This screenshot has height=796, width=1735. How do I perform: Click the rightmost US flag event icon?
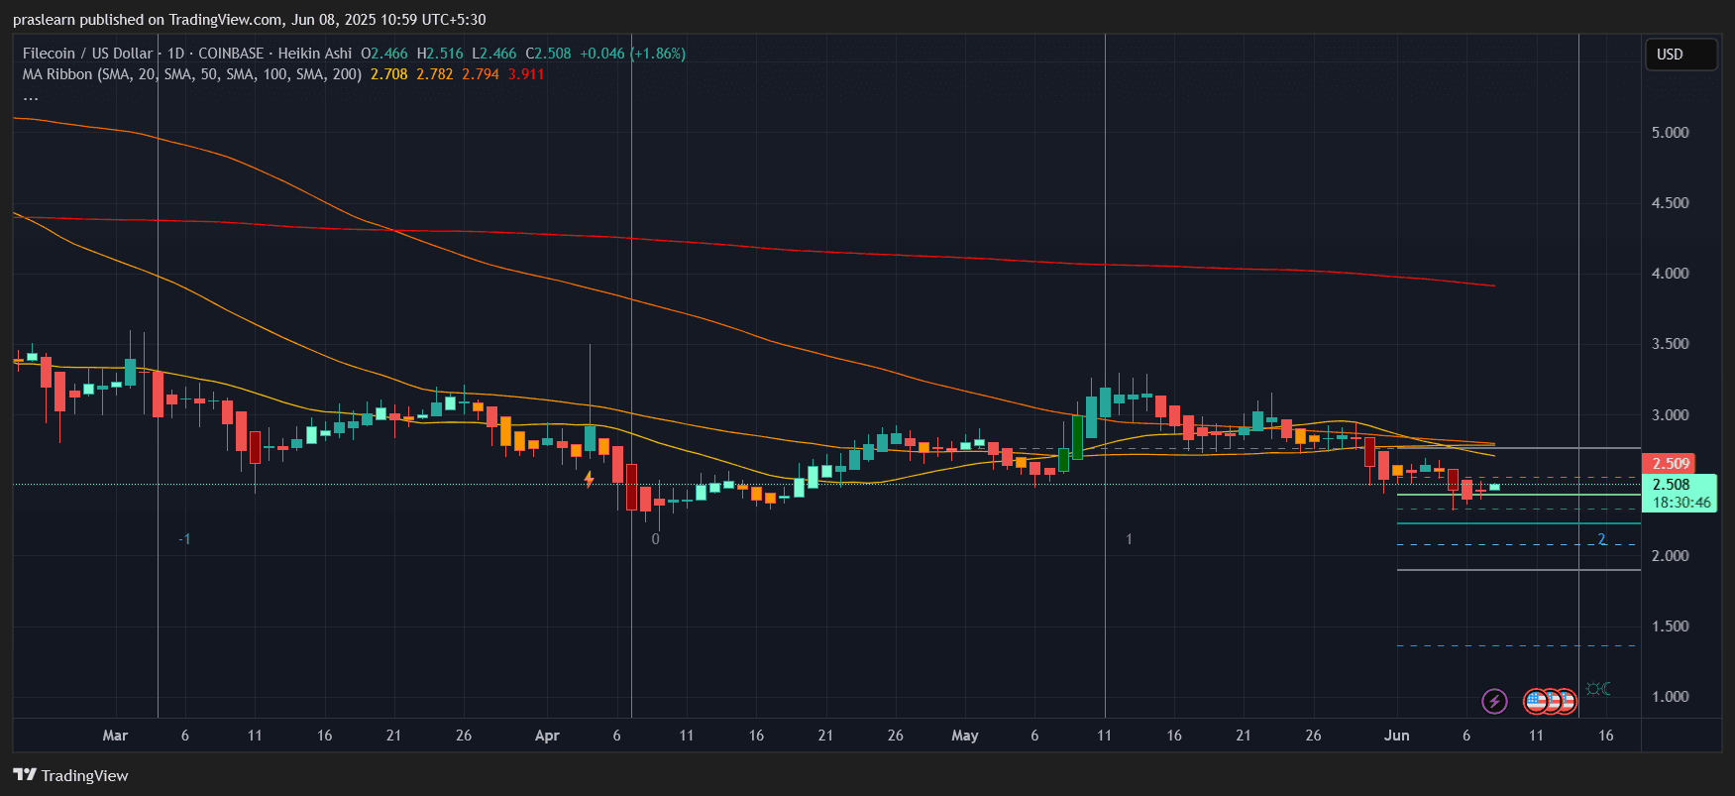(1565, 702)
